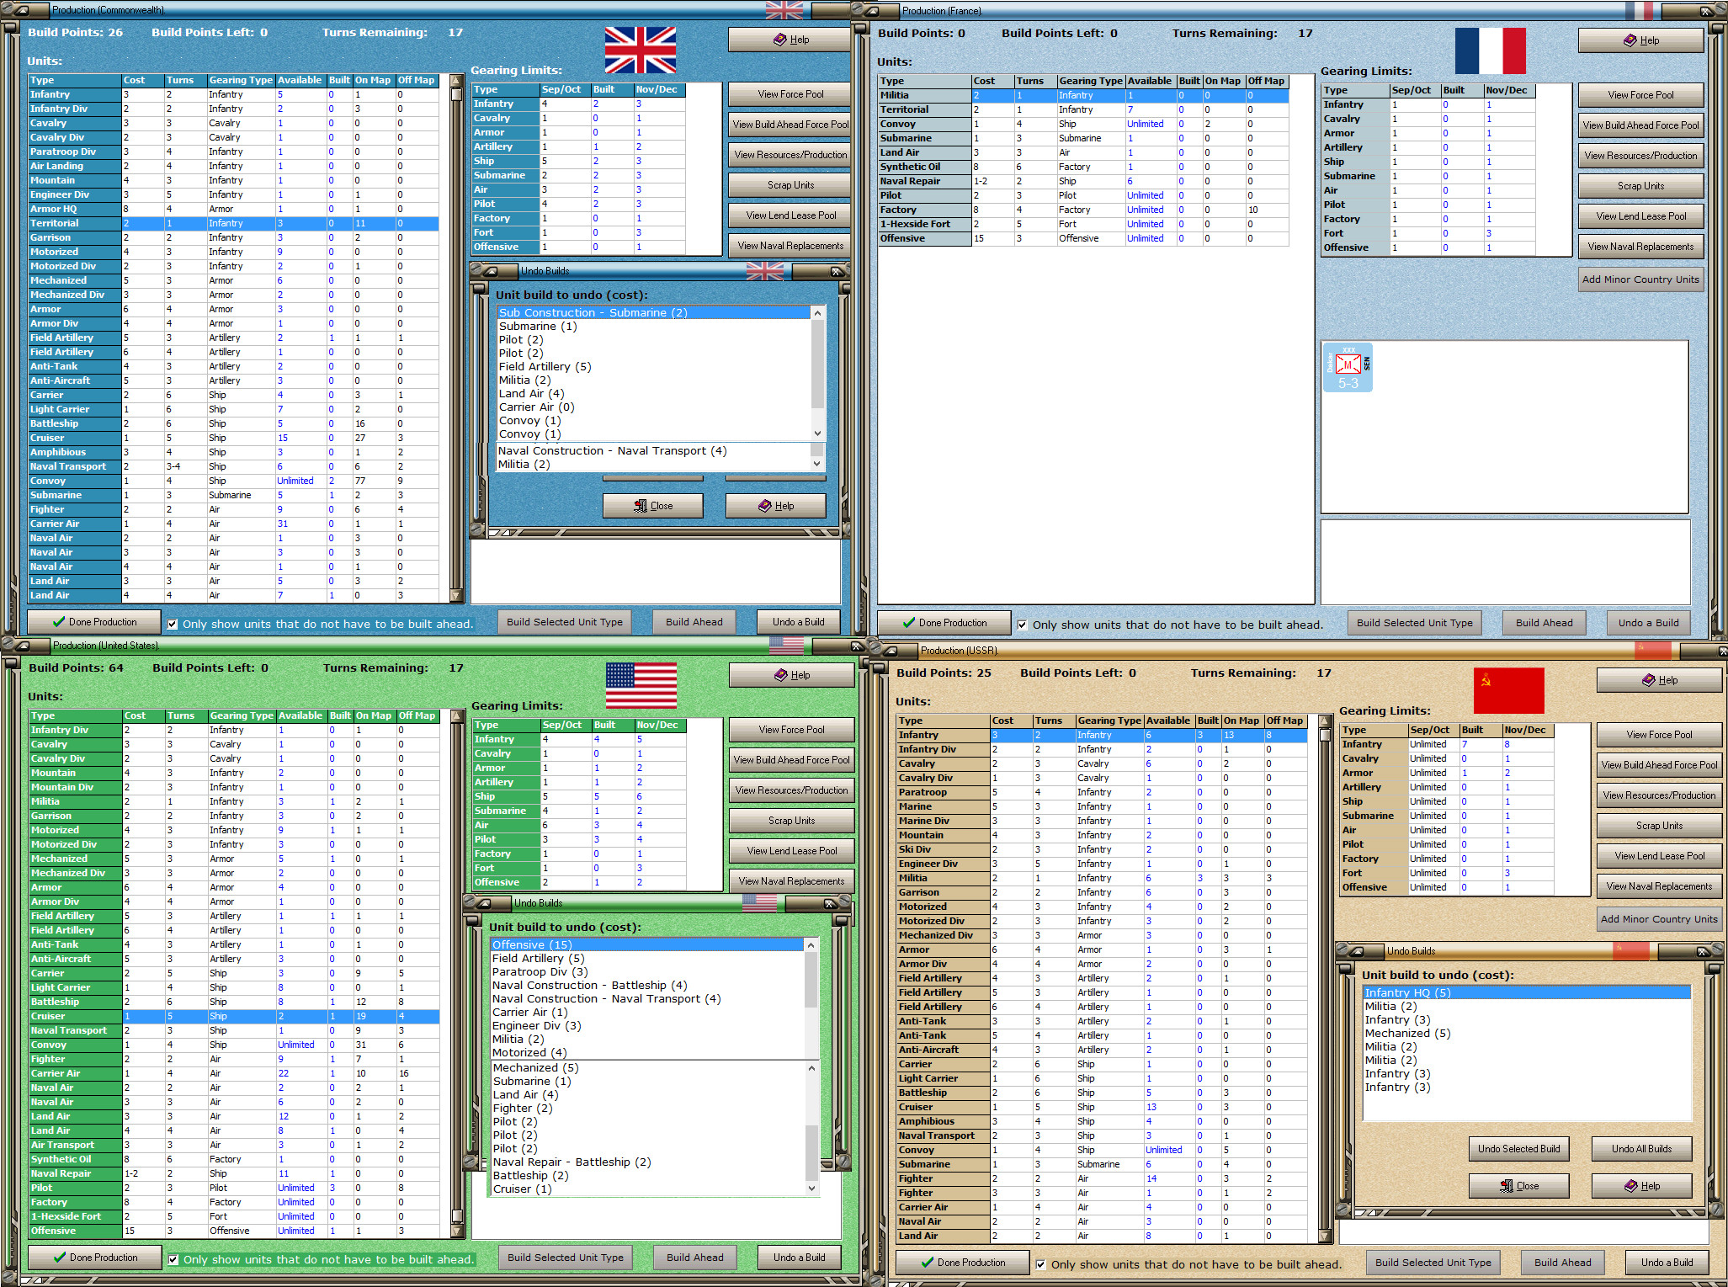Open system icon of United States Undo Builds dialog
This screenshot has width=1728, height=1287.
(x=482, y=903)
